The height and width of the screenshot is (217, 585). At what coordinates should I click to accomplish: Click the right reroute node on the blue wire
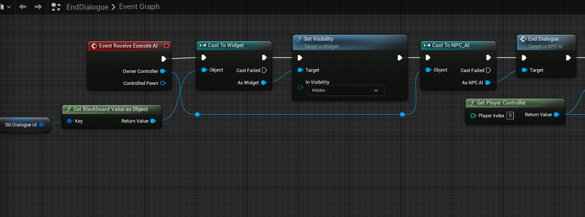(x=403, y=115)
